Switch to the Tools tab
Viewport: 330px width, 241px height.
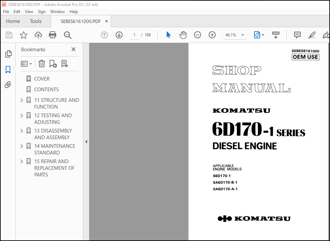point(36,21)
